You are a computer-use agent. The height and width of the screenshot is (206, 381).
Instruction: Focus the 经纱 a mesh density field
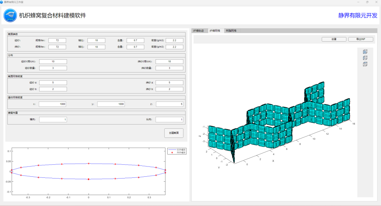tap(53, 83)
